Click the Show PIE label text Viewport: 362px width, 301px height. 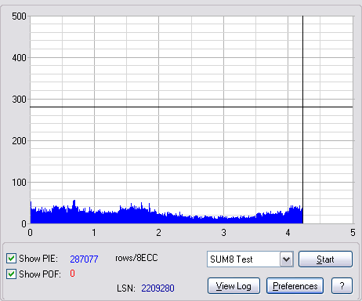[38, 259]
